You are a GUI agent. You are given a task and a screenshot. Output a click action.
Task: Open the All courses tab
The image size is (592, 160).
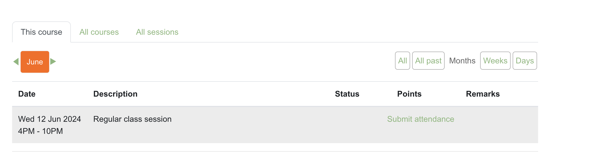(x=99, y=32)
